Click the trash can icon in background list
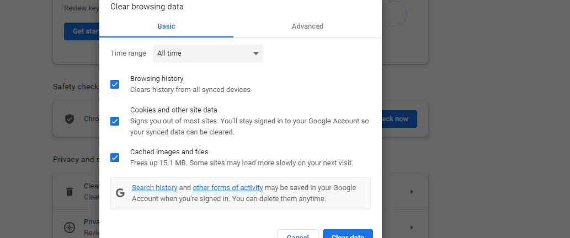 [70, 192]
